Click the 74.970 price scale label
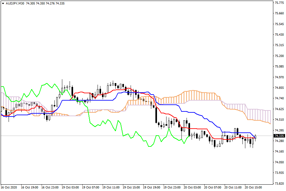The height and width of the screenshot is (191, 286). tap(279, 77)
